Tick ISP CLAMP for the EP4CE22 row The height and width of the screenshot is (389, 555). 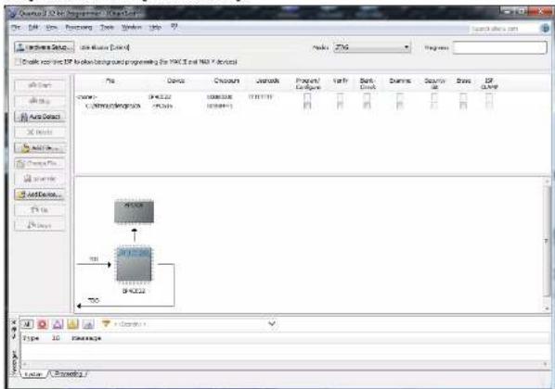(489, 97)
